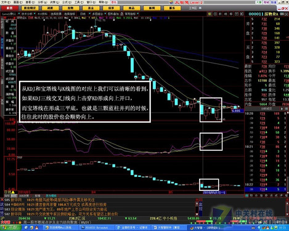
Task: Click the play arrow beside 分时成交
Action: [282, 108]
